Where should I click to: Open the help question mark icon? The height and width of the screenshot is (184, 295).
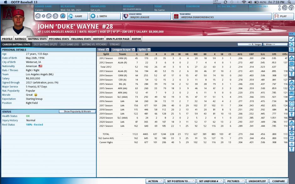(x=291, y=8)
